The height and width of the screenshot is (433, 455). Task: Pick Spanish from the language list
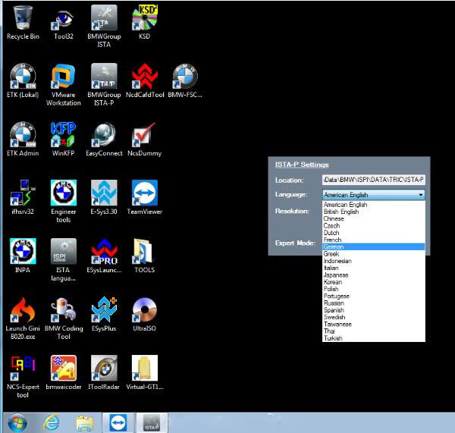click(373, 310)
